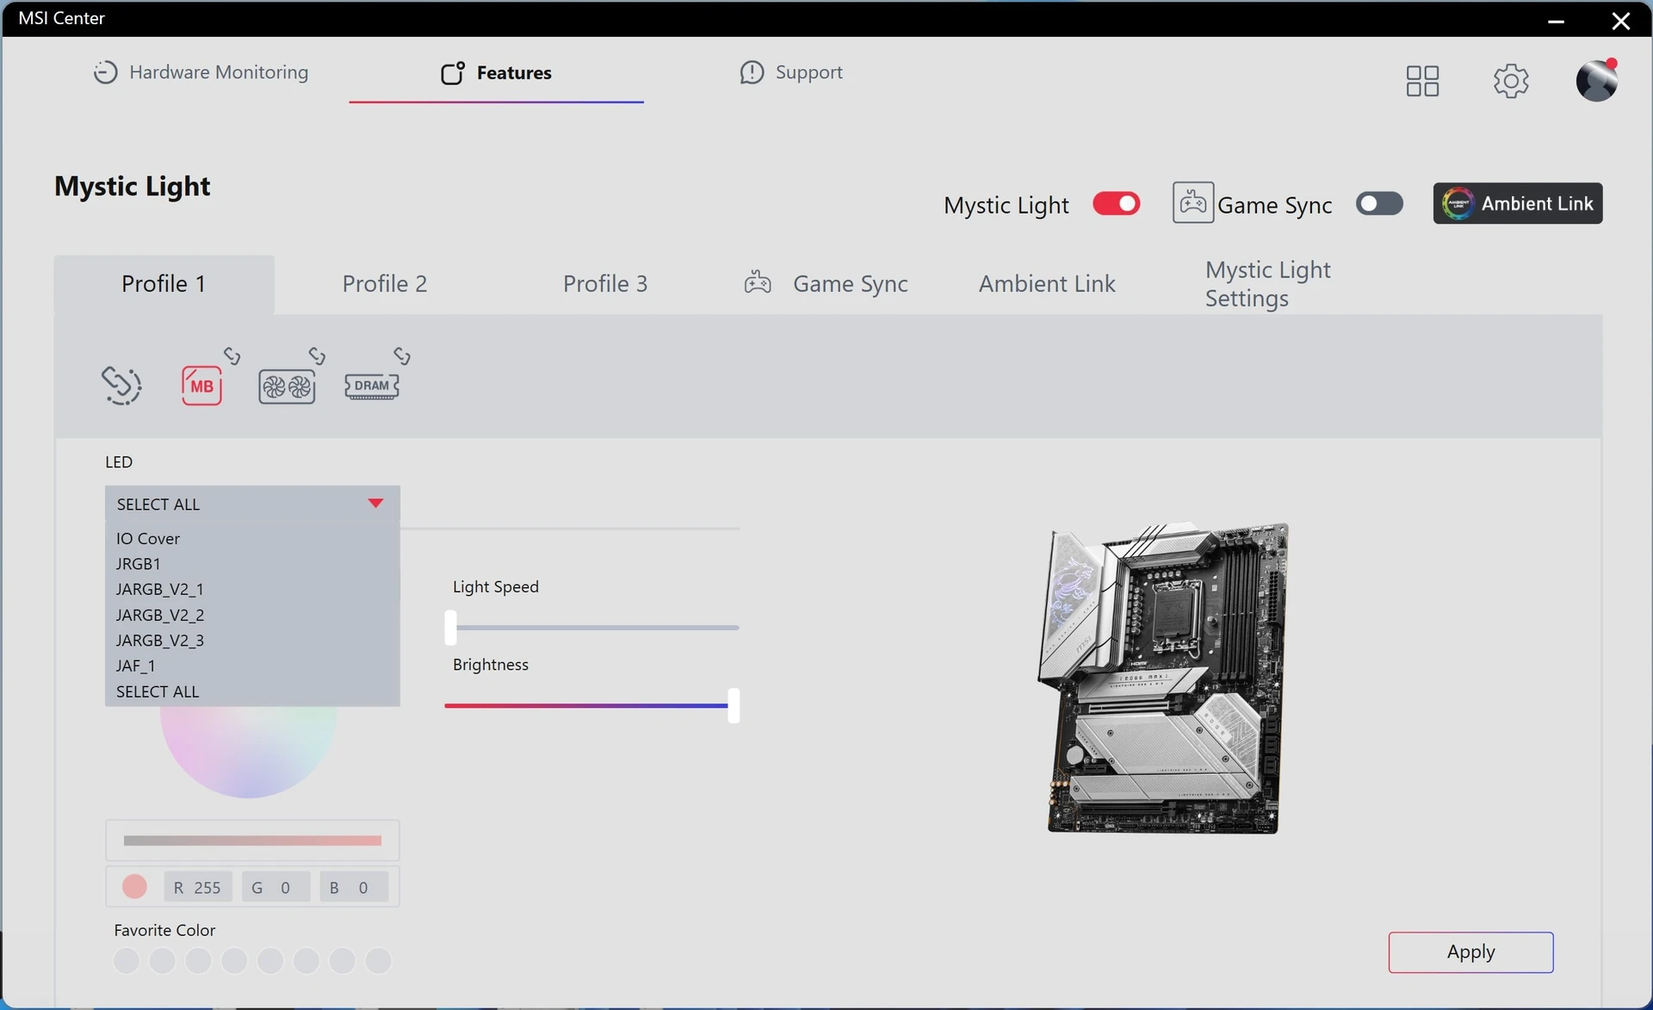Click the Light Speed slider handle
1653x1010 pixels.
pyautogui.click(x=451, y=628)
